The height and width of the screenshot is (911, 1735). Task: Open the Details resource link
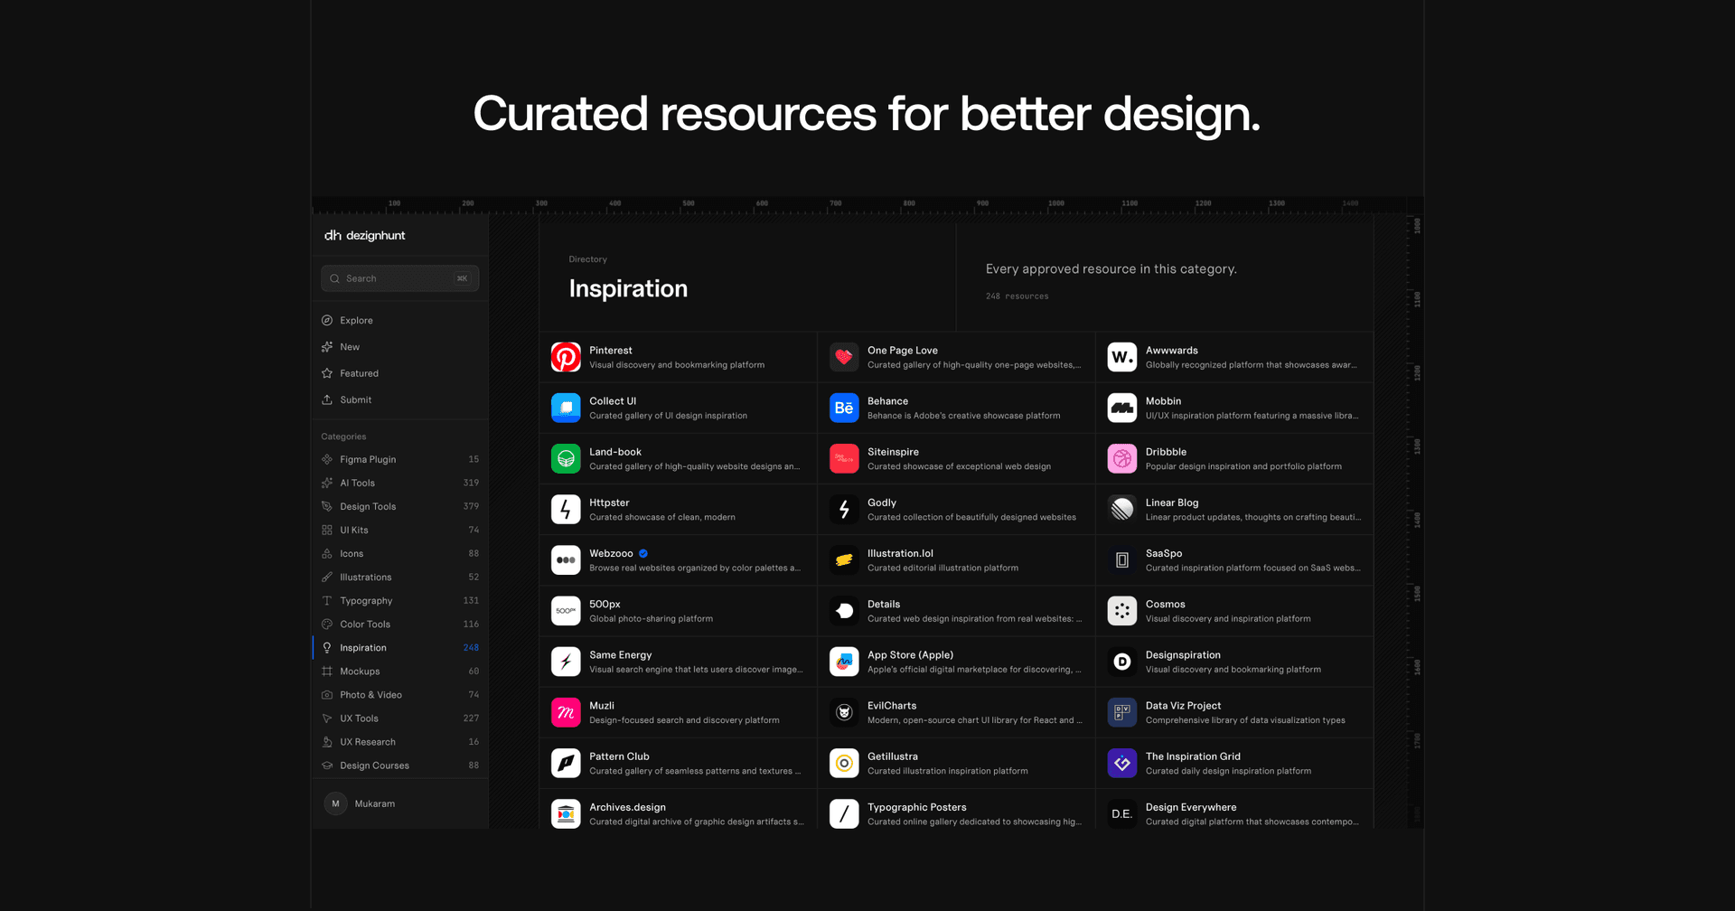(x=957, y=611)
